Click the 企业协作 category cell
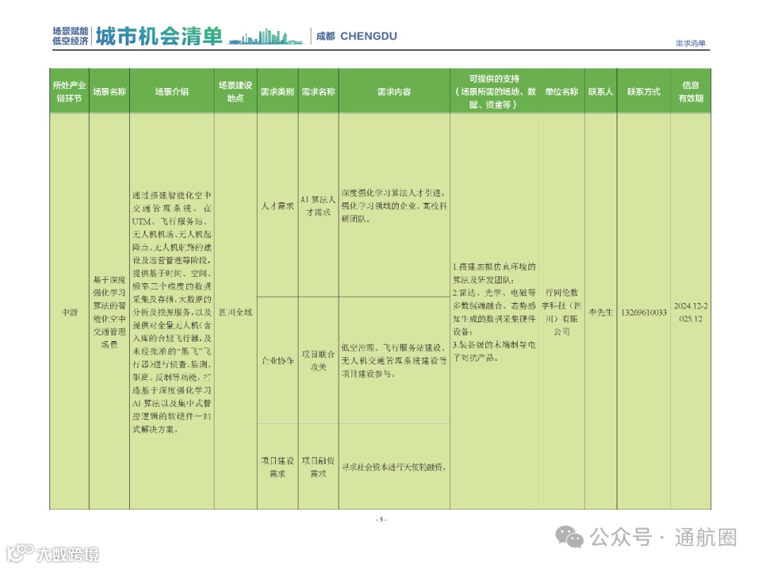The width and height of the screenshot is (762, 568). click(277, 361)
